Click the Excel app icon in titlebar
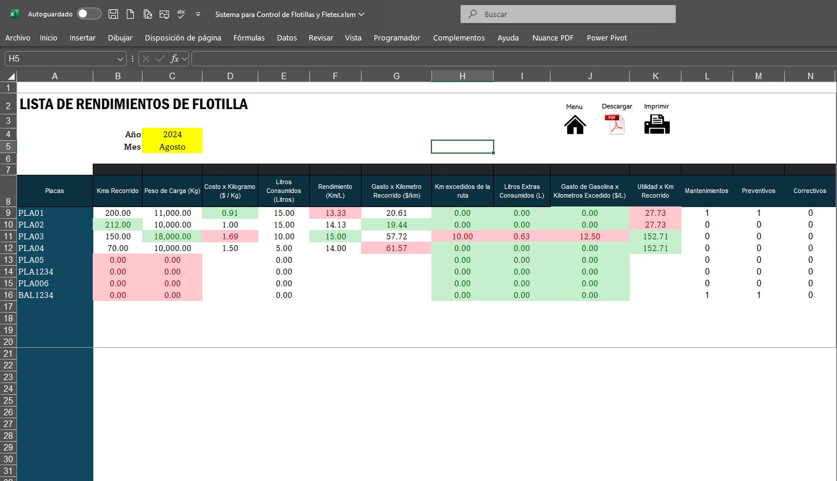Image resolution: width=837 pixels, height=481 pixels. (13, 13)
